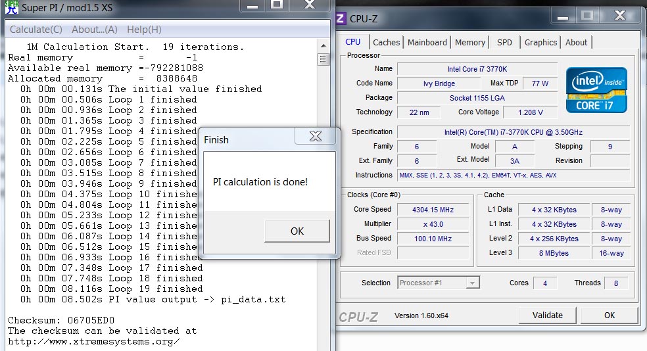647x351 pixels.
Task: Click the Threads count value 8
Action: coord(615,283)
